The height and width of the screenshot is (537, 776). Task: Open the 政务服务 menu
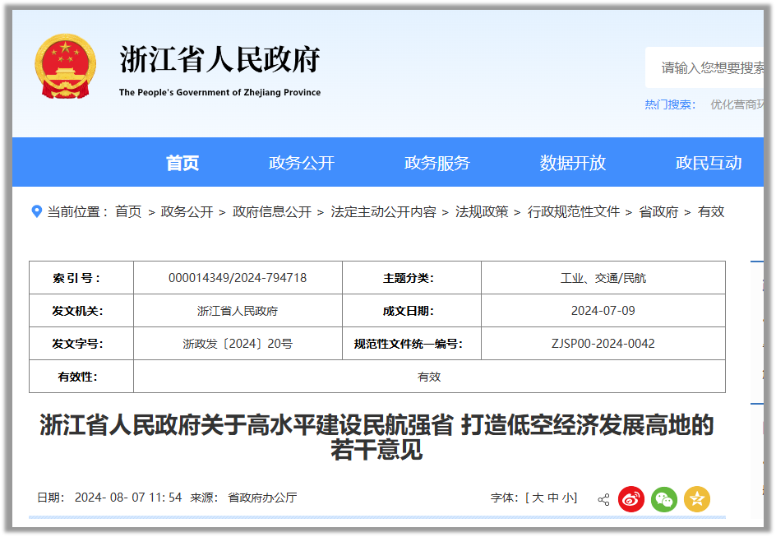point(436,162)
